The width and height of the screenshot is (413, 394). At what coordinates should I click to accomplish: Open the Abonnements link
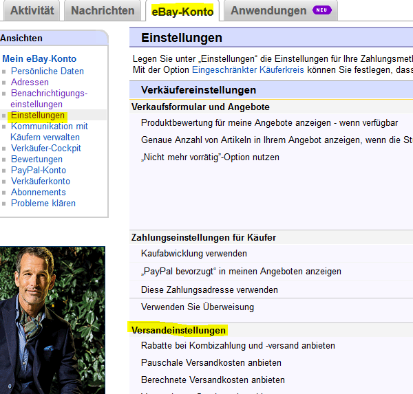click(38, 192)
